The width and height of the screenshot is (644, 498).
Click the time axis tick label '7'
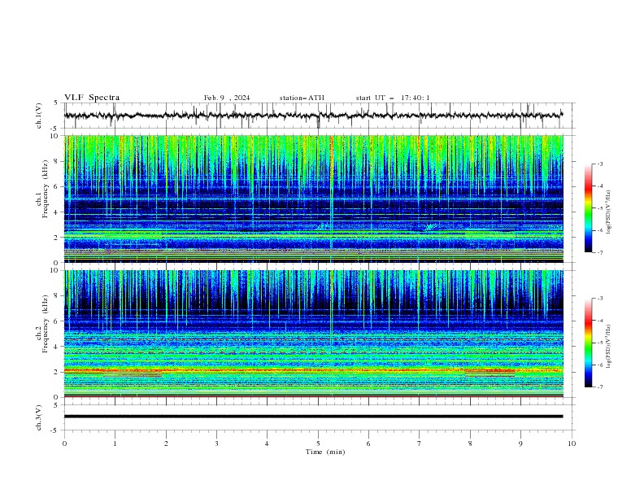(420, 443)
